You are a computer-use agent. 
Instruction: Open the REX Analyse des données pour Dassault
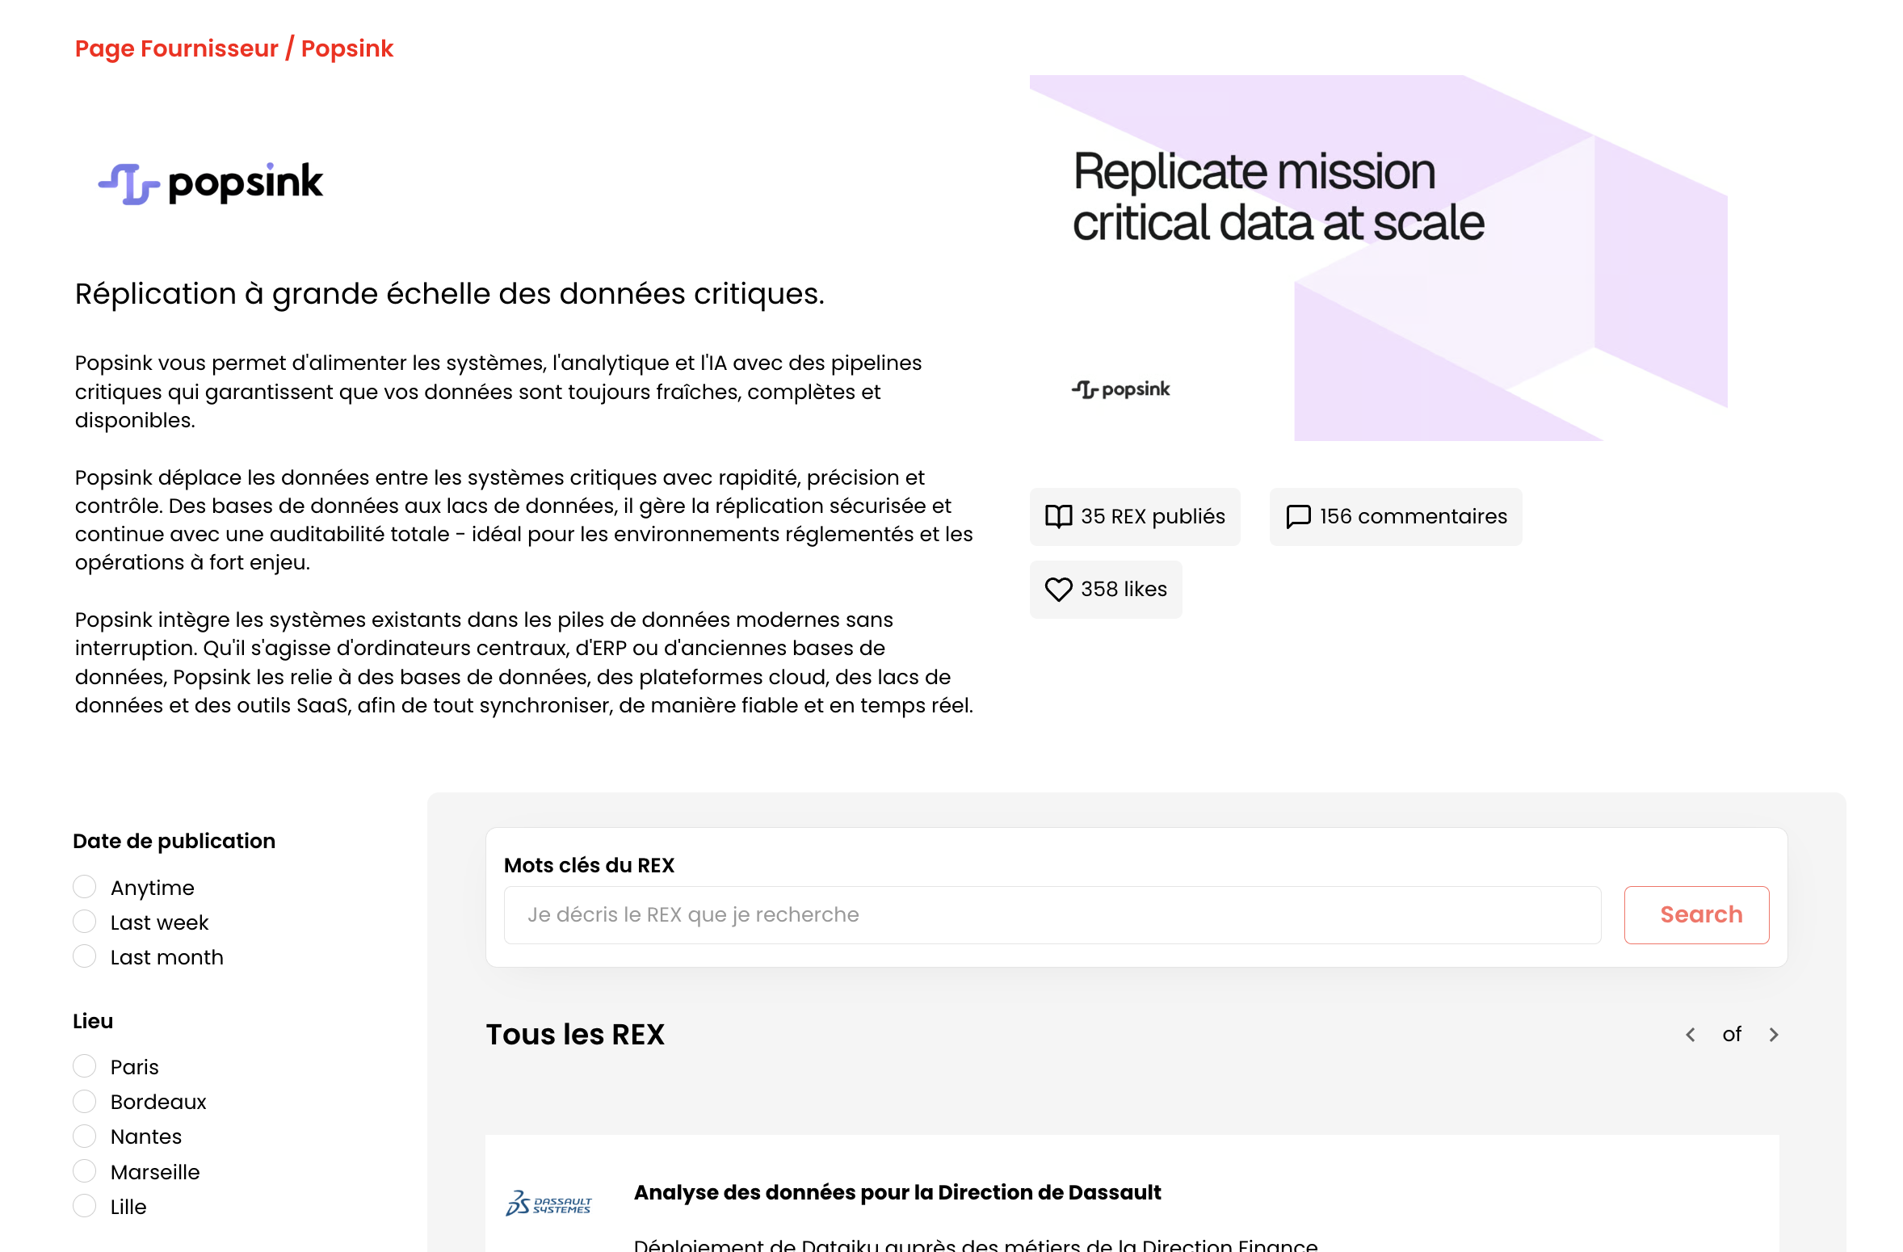897,1191
